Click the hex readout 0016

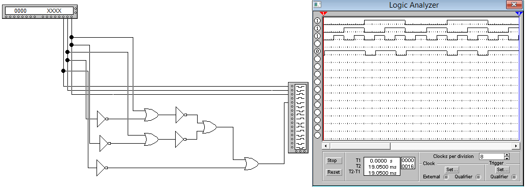tap(408, 166)
